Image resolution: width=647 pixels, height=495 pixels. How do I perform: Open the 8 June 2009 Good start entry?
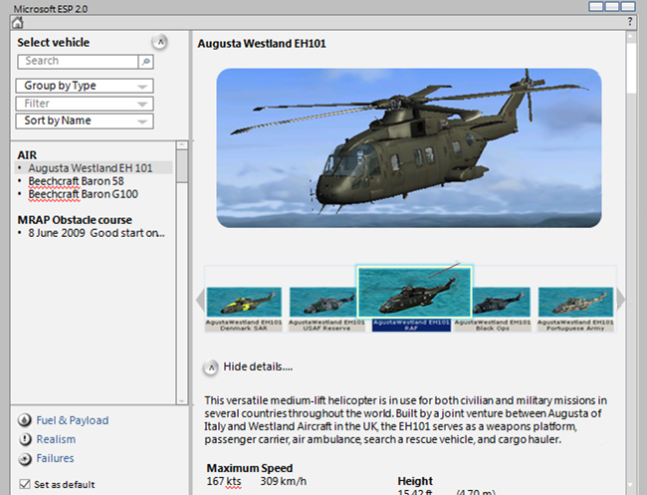click(x=97, y=233)
